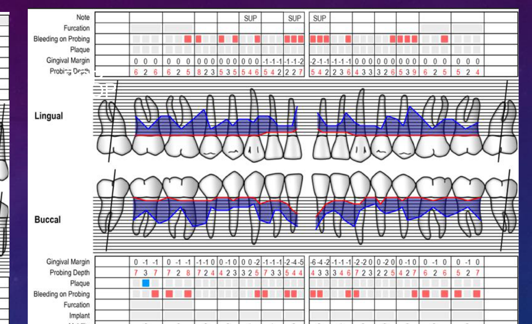Toggle red bleeding square above lingual probing depth 8
532x324 pixels.
click(x=199, y=39)
